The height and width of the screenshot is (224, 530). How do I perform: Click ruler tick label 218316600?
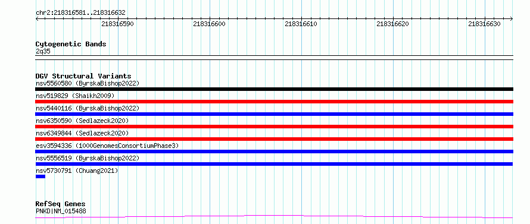(209, 24)
